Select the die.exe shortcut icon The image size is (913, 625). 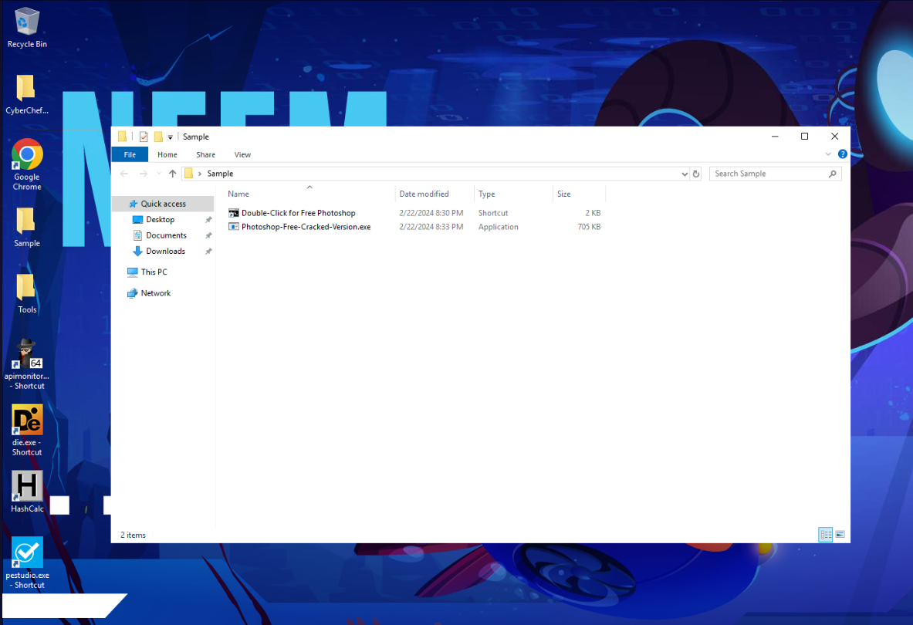27,431
